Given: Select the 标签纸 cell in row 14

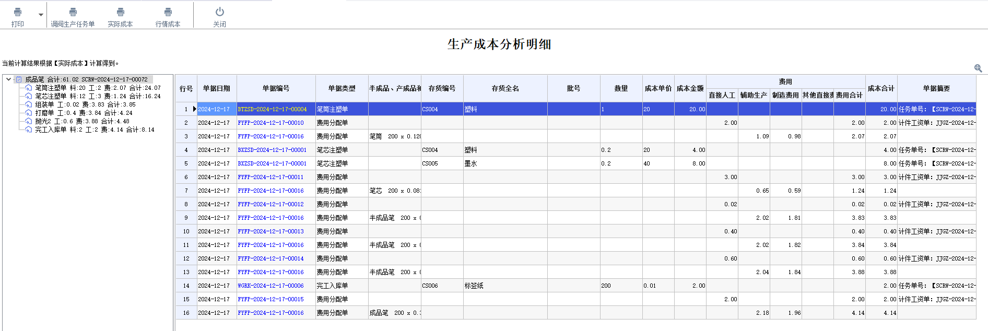Looking at the screenshot, I should click(505, 286).
